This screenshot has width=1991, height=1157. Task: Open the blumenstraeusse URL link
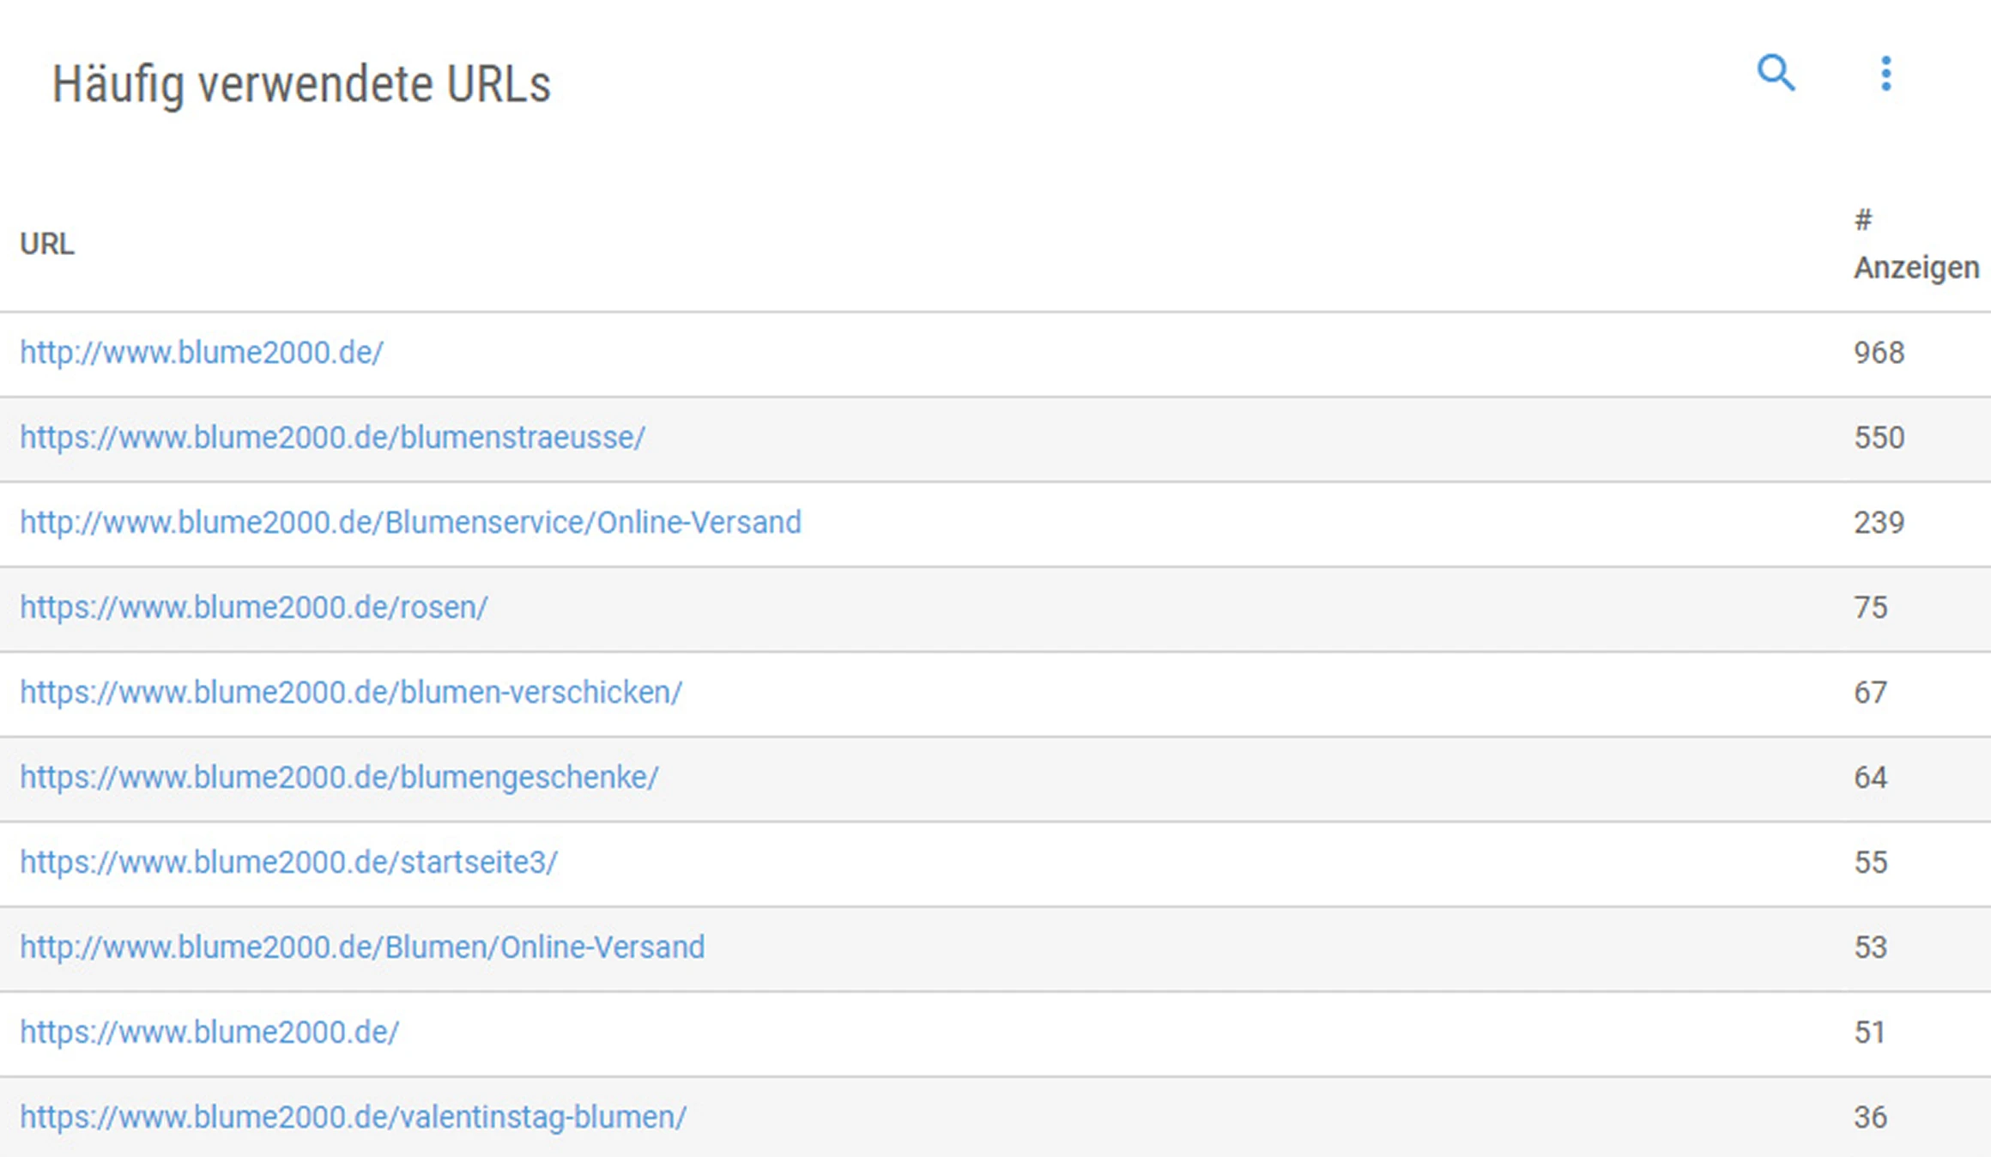332,438
